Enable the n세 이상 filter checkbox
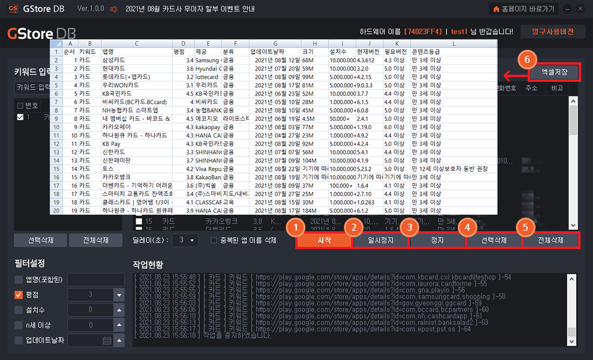The height and width of the screenshot is (360, 593). (x=18, y=325)
